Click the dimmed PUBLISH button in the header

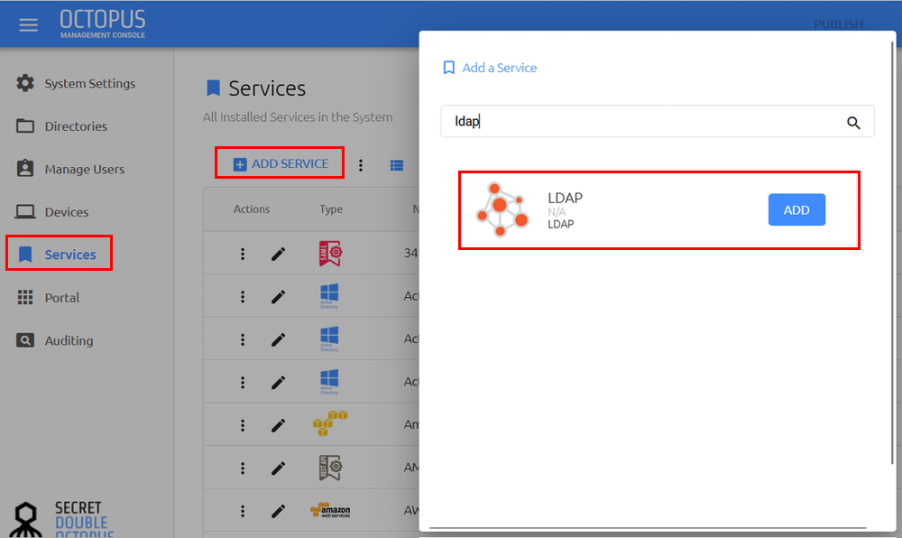click(x=838, y=24)
